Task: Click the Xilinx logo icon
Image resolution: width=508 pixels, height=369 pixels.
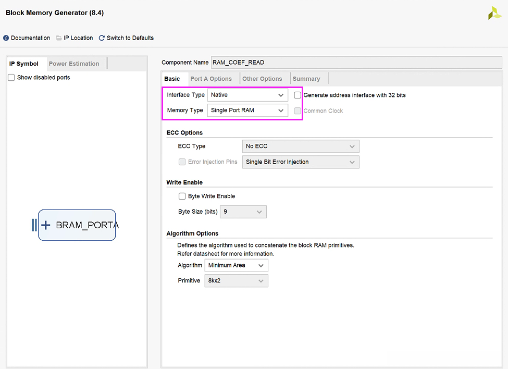Action: (494, 14)
